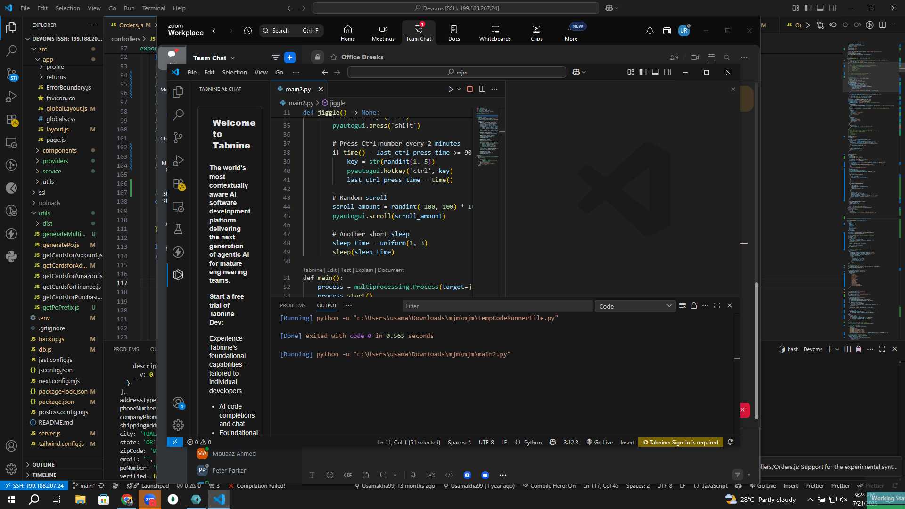Toggle bottom panel in front VS Code title bar
Viewport: 905px width, 509px height.
655,72
